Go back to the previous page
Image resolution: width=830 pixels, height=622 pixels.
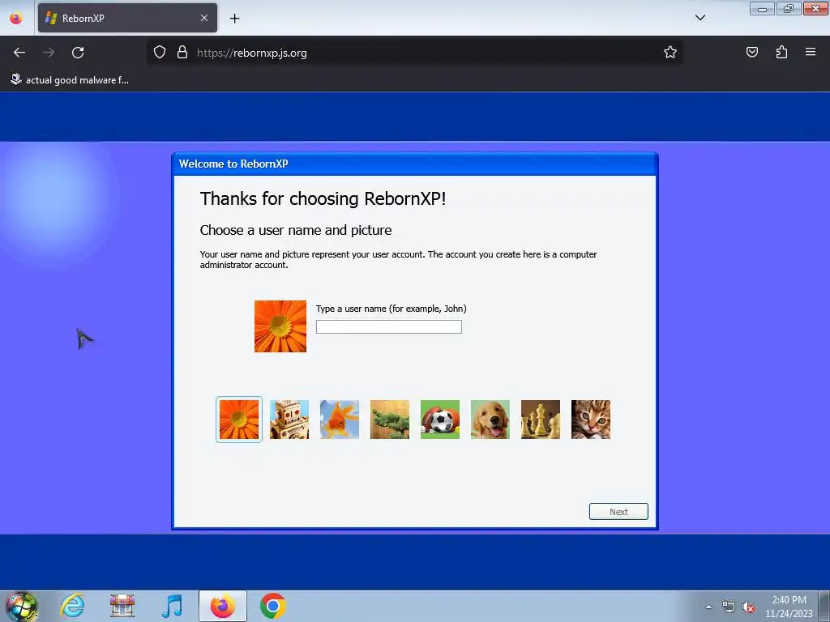pyautogui.click(x=19, y=53)
